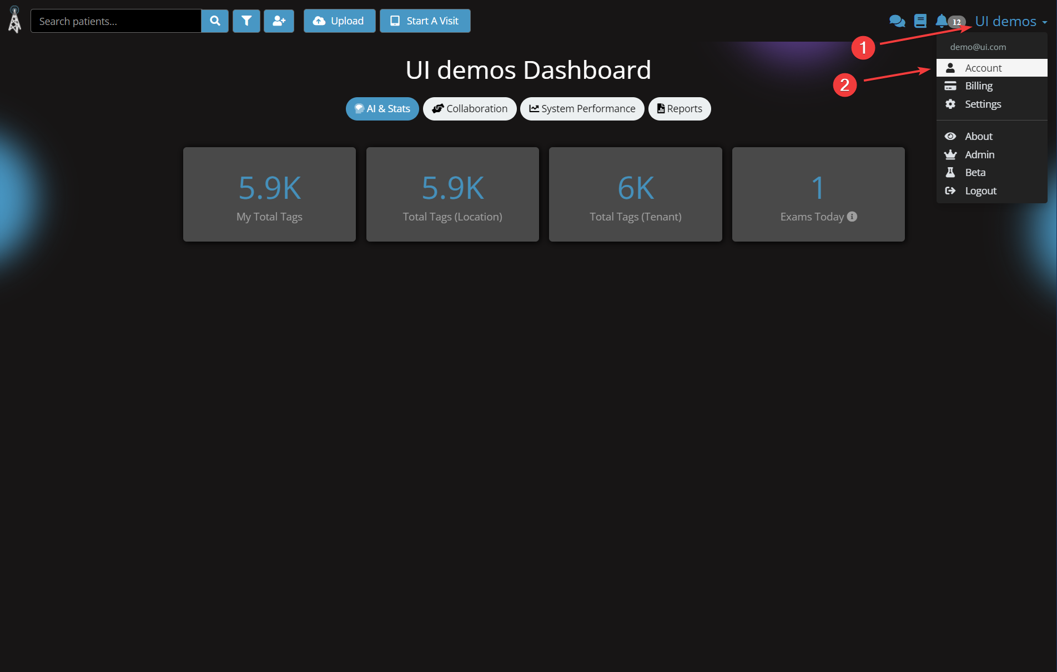
Task: Click the demo@ui.com email text
Action: coord(978,47)
